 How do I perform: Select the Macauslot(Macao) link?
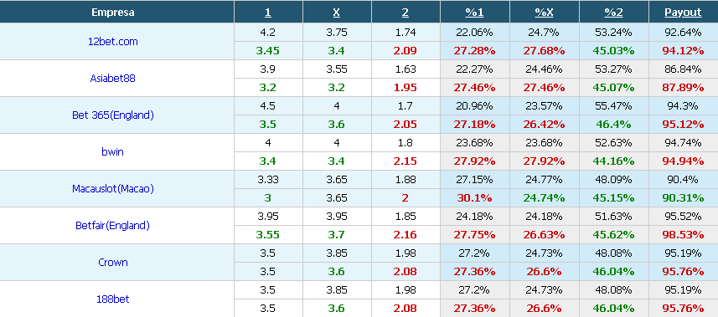click(112, 188)
